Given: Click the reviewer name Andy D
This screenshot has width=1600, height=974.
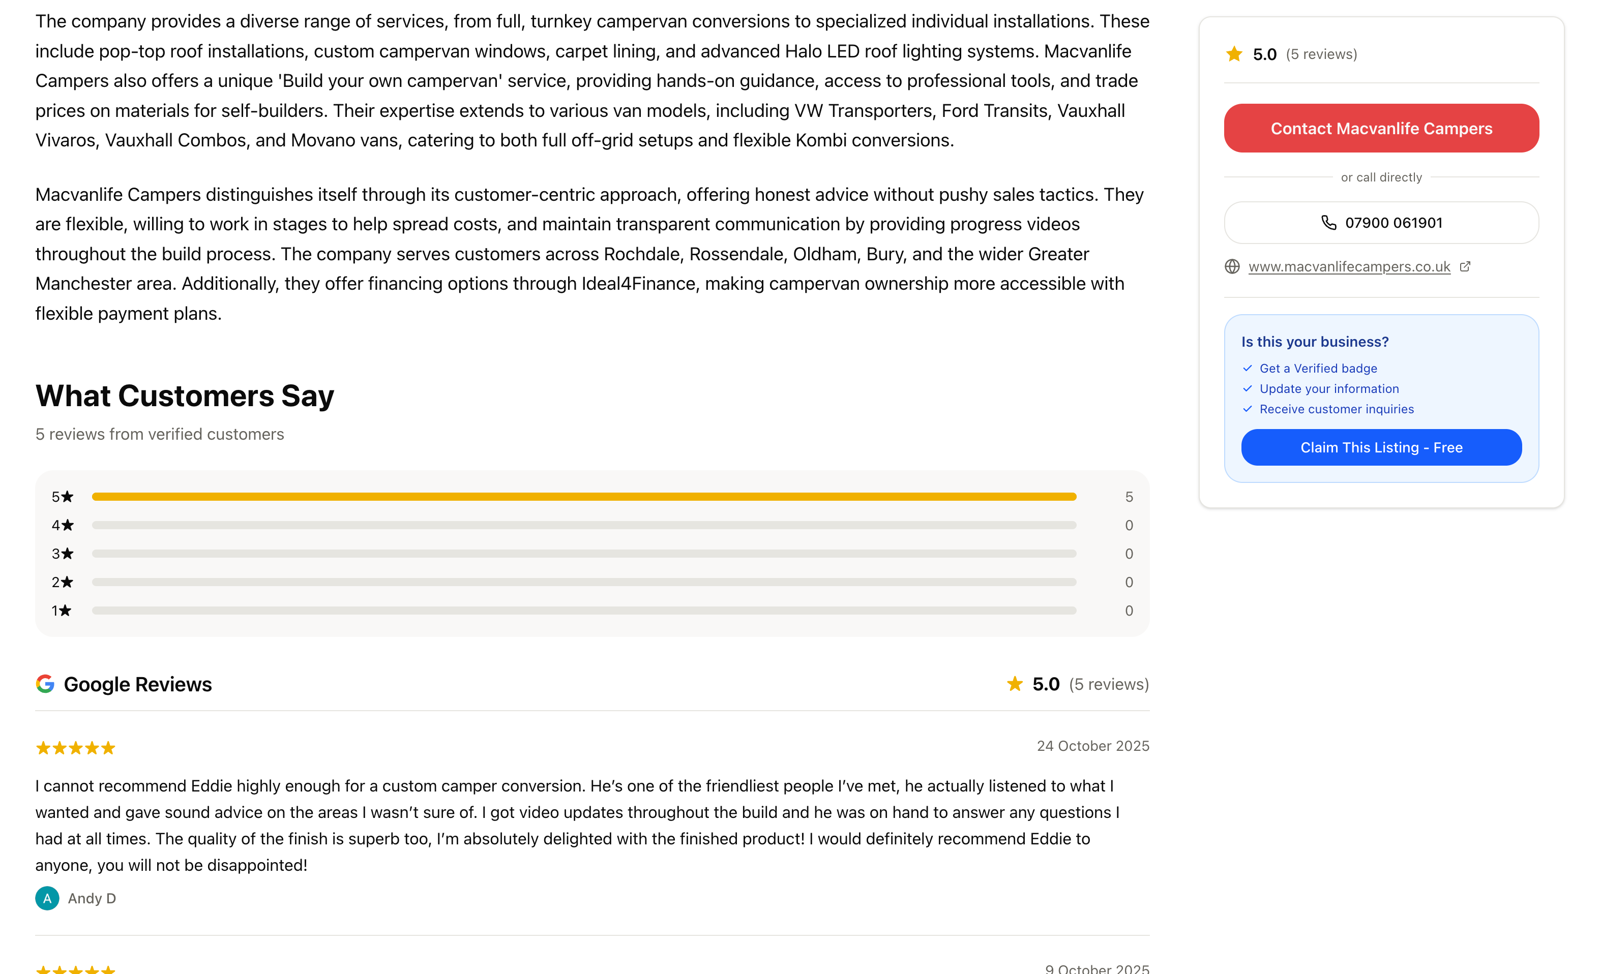Looking at the screenshot, I should pyautogui.click(x=92, y=899).
